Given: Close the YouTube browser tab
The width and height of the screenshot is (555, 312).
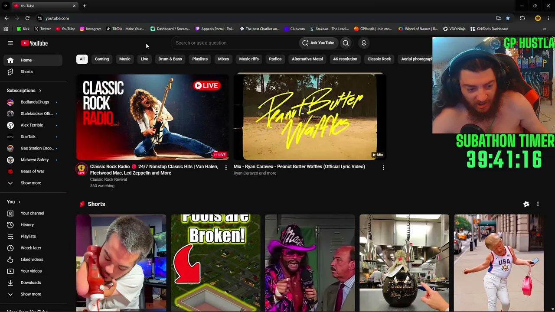Looking at the screenshot, I should click(x=74, y=6).
